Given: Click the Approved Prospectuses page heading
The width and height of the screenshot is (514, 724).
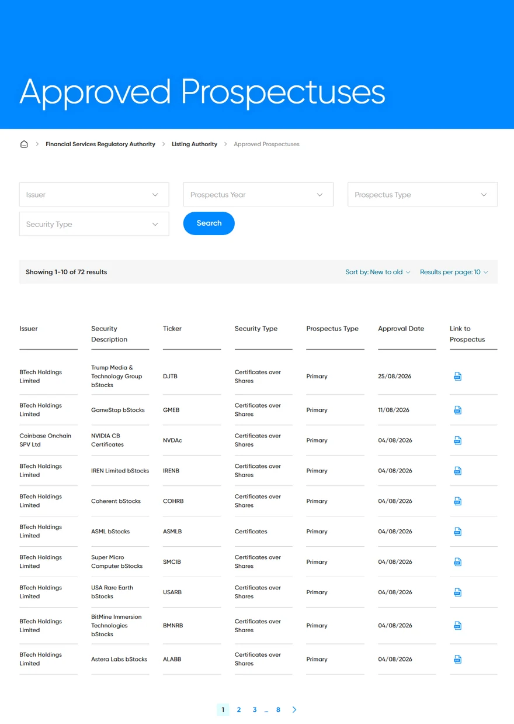Looking at the screenshot, I should coord(202,92).
